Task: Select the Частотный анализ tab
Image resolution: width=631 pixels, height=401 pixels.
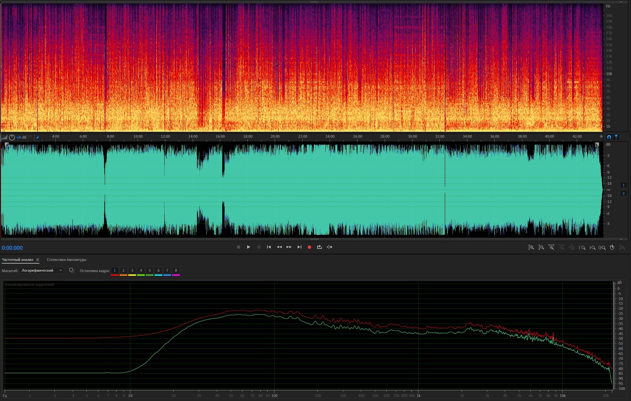Action: (x=18, y=260)
